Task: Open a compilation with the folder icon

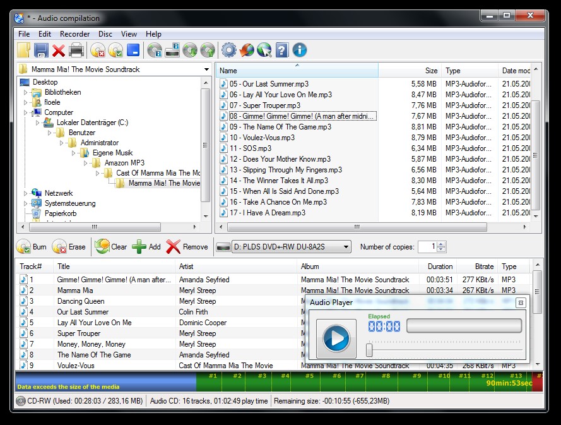Action: 23,50
